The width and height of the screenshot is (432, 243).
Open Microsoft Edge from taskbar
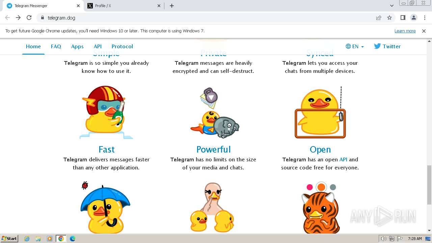click(73, 239)
